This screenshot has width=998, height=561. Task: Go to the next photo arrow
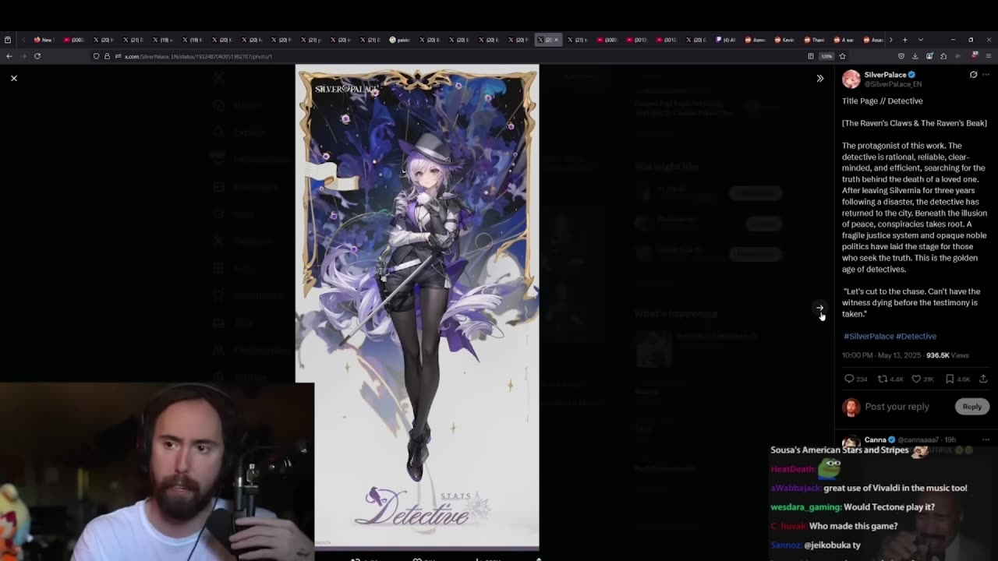[819, 308]
